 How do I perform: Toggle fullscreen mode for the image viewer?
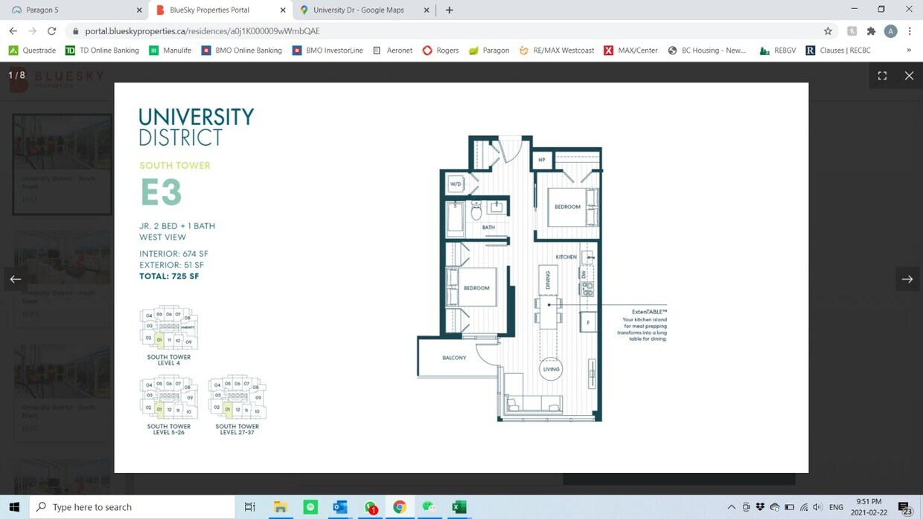tap(882, 76)
